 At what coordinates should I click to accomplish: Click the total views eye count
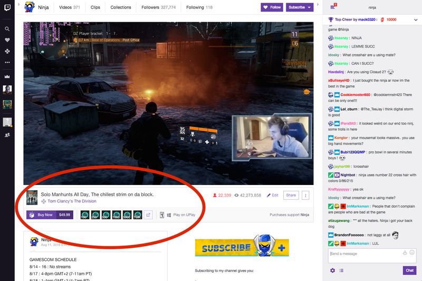[x=247, y=195]
